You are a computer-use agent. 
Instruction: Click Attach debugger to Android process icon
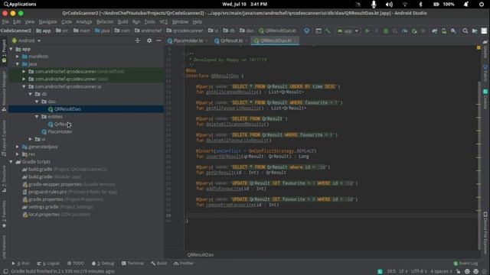pyautogui.click(x=414, y=31)
